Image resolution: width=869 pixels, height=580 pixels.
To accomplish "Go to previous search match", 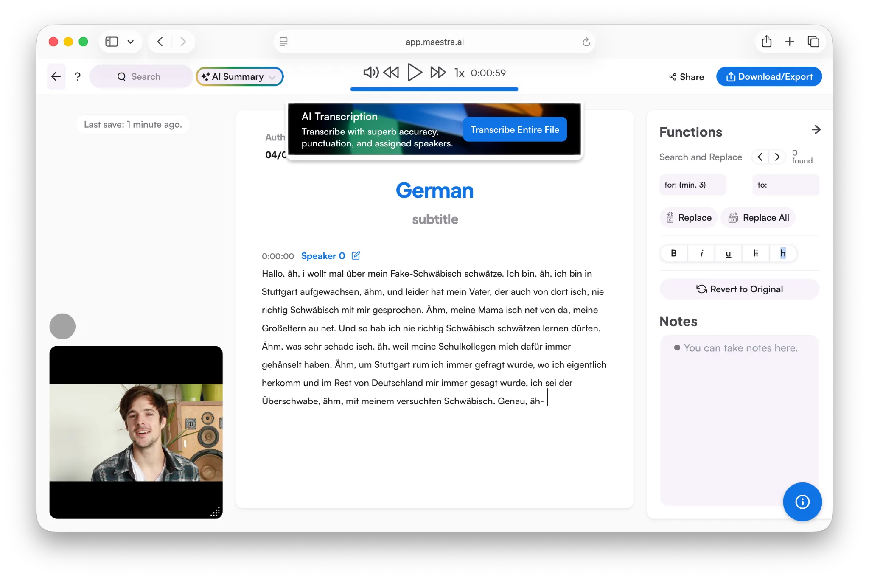I will (x=760, y=157).
